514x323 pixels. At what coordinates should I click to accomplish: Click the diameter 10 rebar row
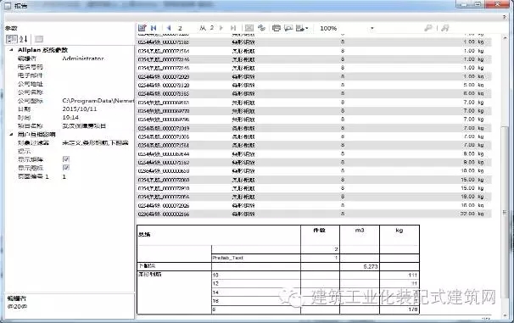tap(315, 276)
